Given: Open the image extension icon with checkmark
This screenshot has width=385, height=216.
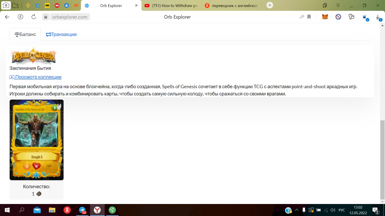Looking at the screenshot, I should pyautogui.click(x=365, y=17).
